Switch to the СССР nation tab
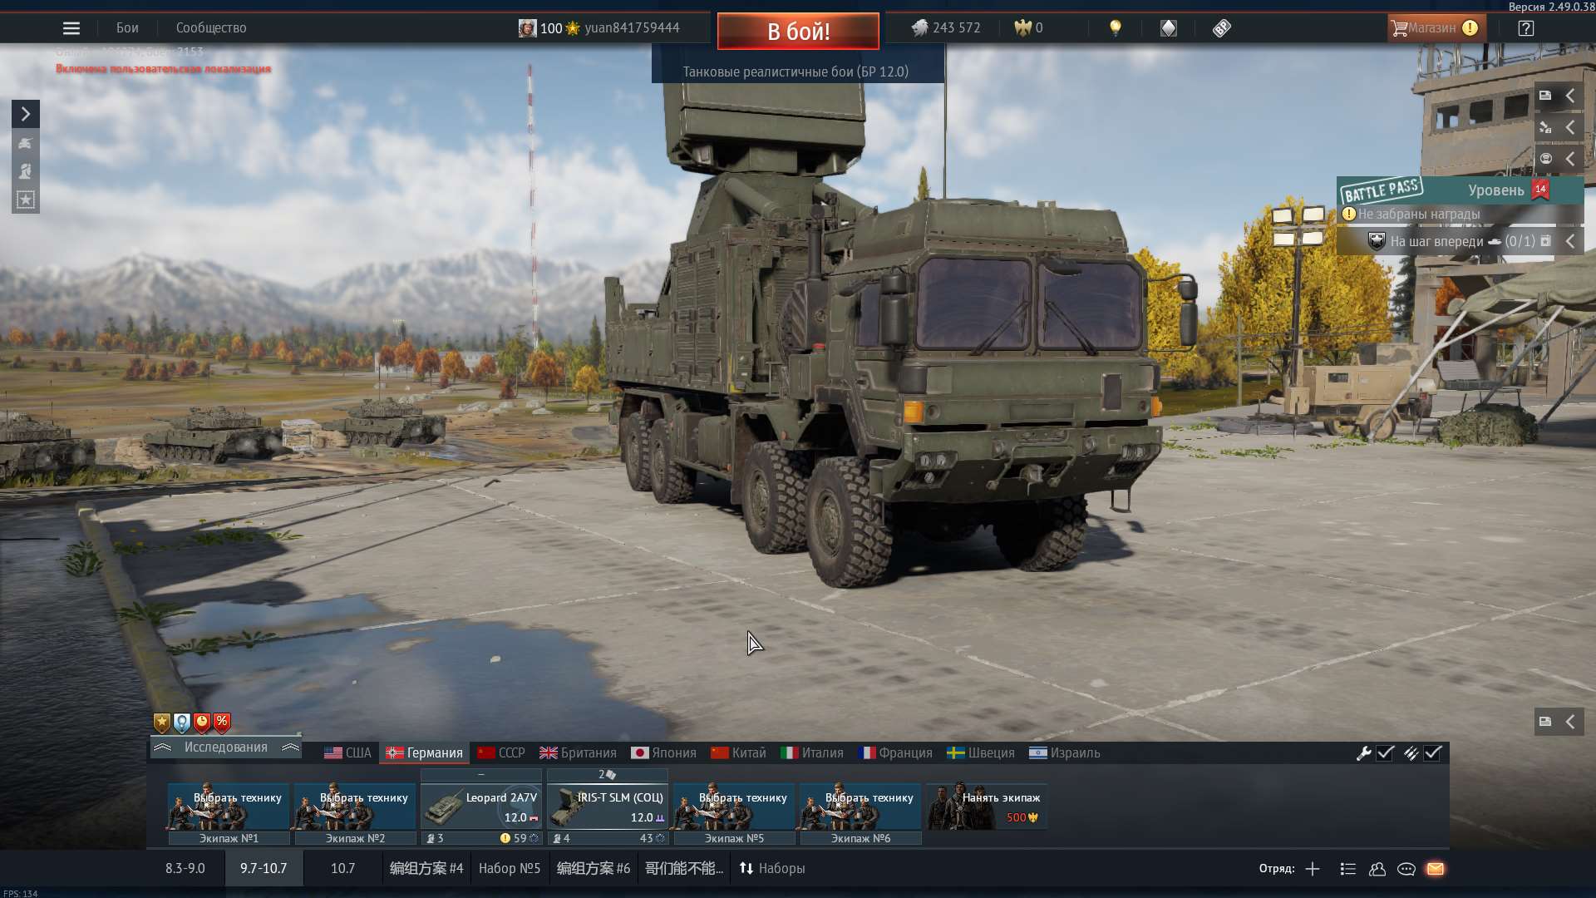The image size is (1596, 898). point(501,753)
